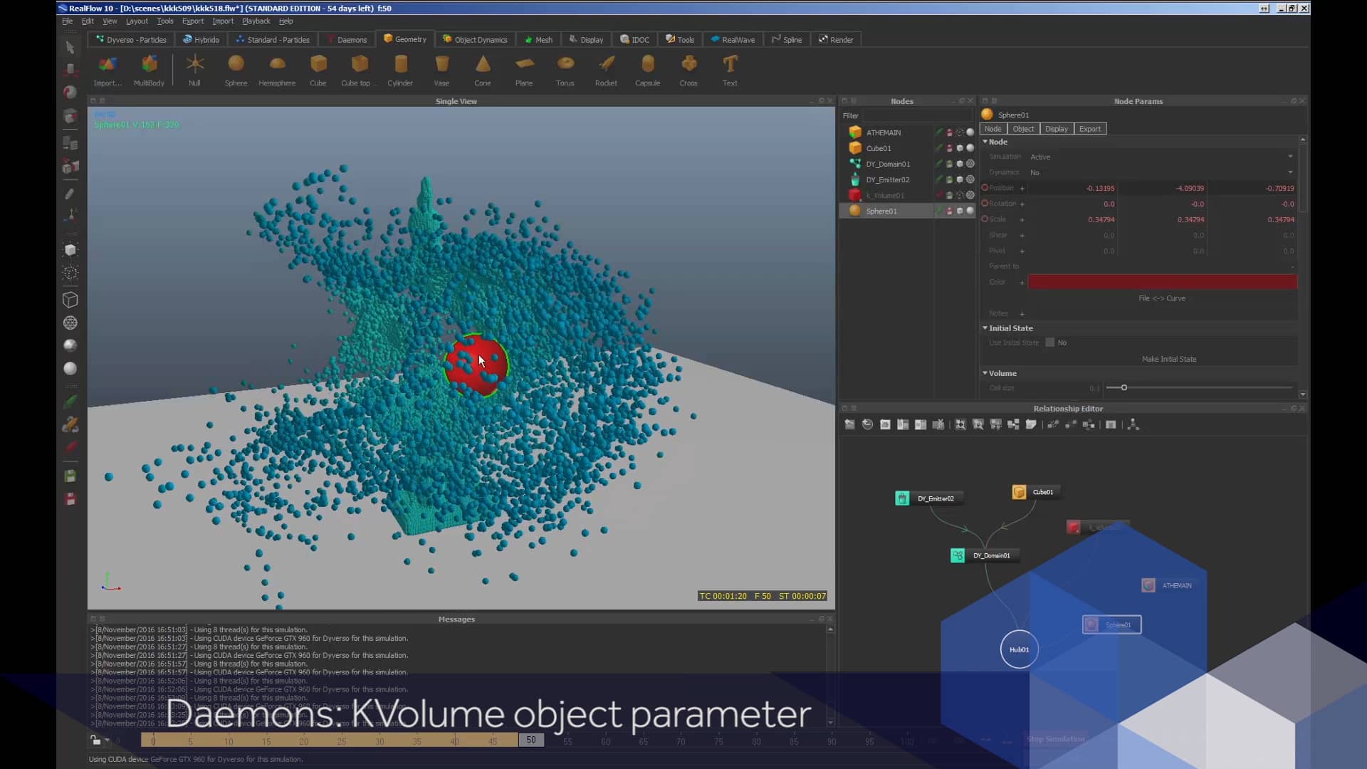Toggle Use Initial State checkbox
Image resolution: width=1367 pixels, height=769 pixels.
click(x=1049, y=342)
